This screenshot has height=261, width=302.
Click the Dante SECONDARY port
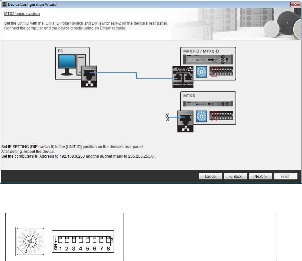coord(188,77)
